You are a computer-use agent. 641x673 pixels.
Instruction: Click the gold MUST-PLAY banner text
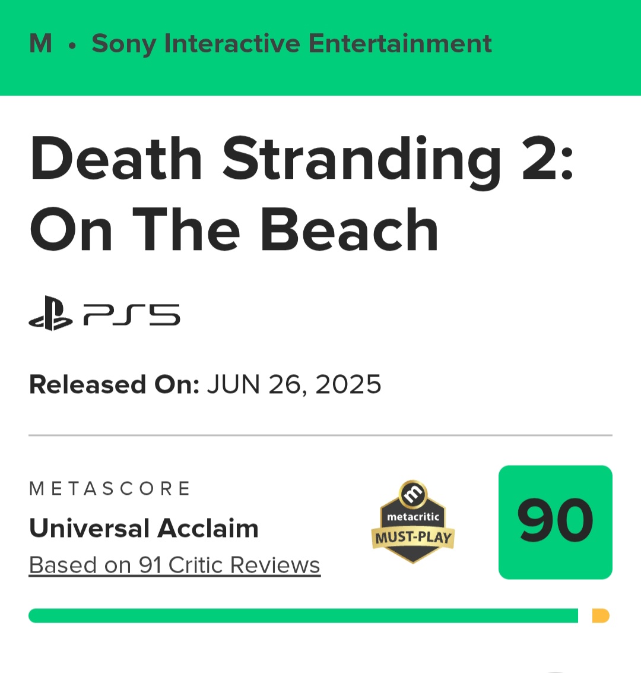[413, 539]
